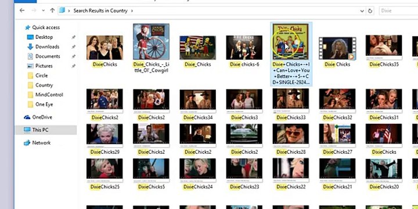Select the 'Dixie Chicks' video file
The height and width of the screenshot is (209, 418).
pos(337,48)
